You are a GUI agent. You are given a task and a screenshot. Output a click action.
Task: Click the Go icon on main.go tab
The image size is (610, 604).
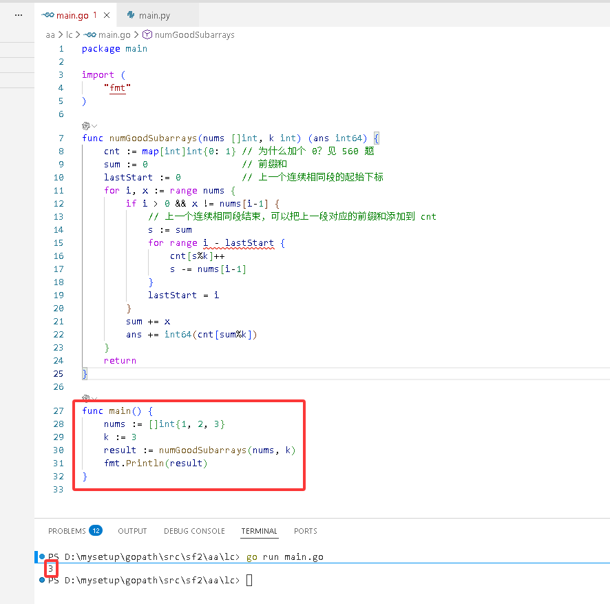pyautogui.click(x=48, y=14)
